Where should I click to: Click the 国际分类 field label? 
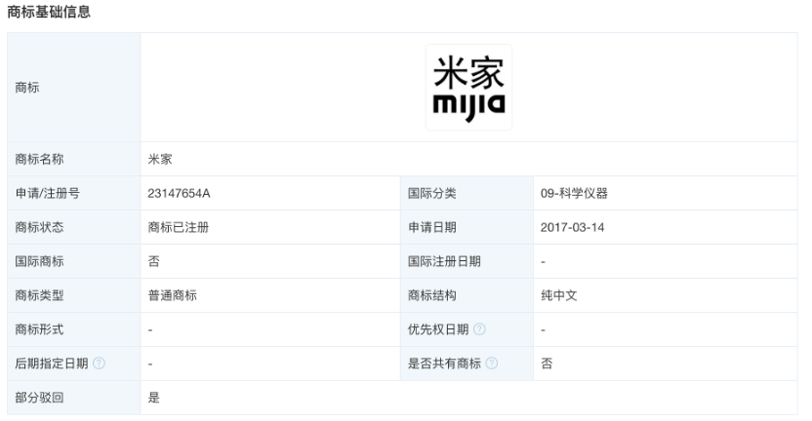pos(431,193)
